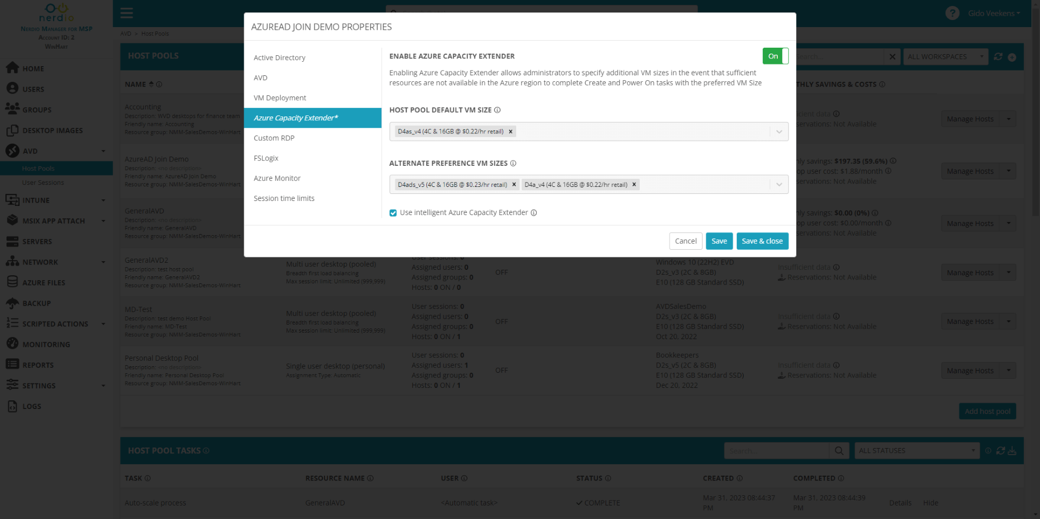The width and height of the screenshot is (1040, 519).
Task: Expand Alternate Preference VM Sizes dropdown
Action: click(779, 185)
